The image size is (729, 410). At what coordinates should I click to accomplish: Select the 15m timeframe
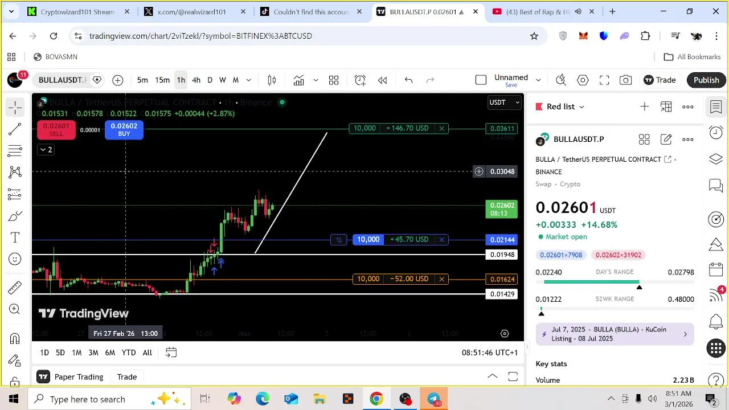[162, 80]
